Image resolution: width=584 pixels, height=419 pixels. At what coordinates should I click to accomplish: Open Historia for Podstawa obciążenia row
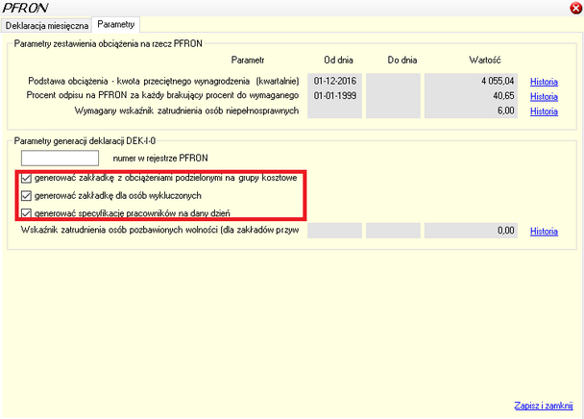544,82
